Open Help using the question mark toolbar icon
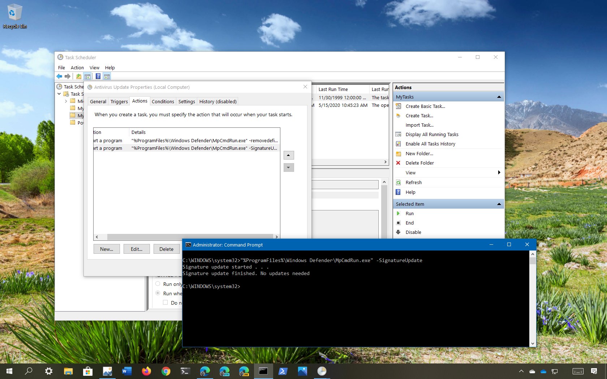The height and width of the screenshot is (379, 607). click(x=98, y=76)
